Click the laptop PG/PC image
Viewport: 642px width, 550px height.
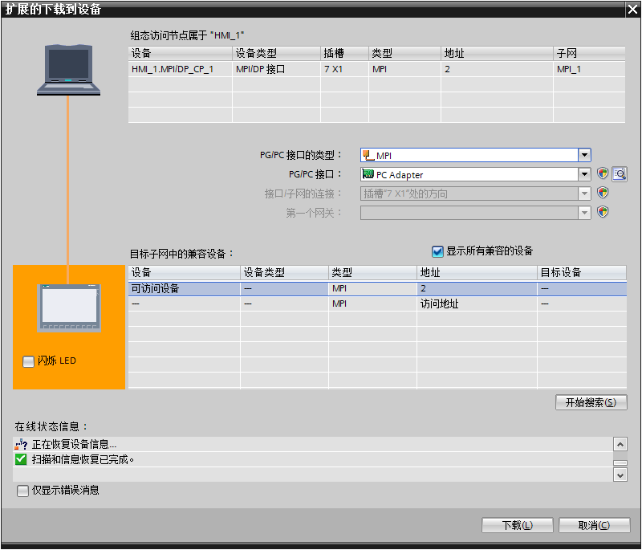68,70
